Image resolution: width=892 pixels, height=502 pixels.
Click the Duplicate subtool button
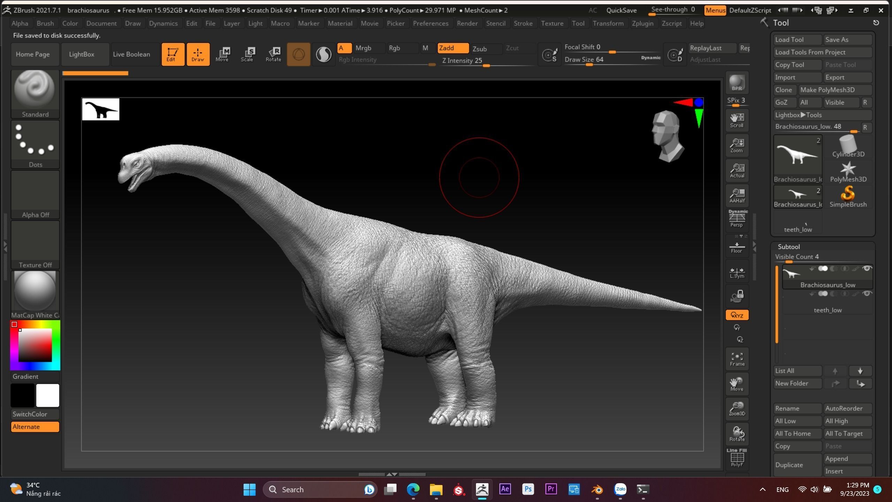coord(797,465)
